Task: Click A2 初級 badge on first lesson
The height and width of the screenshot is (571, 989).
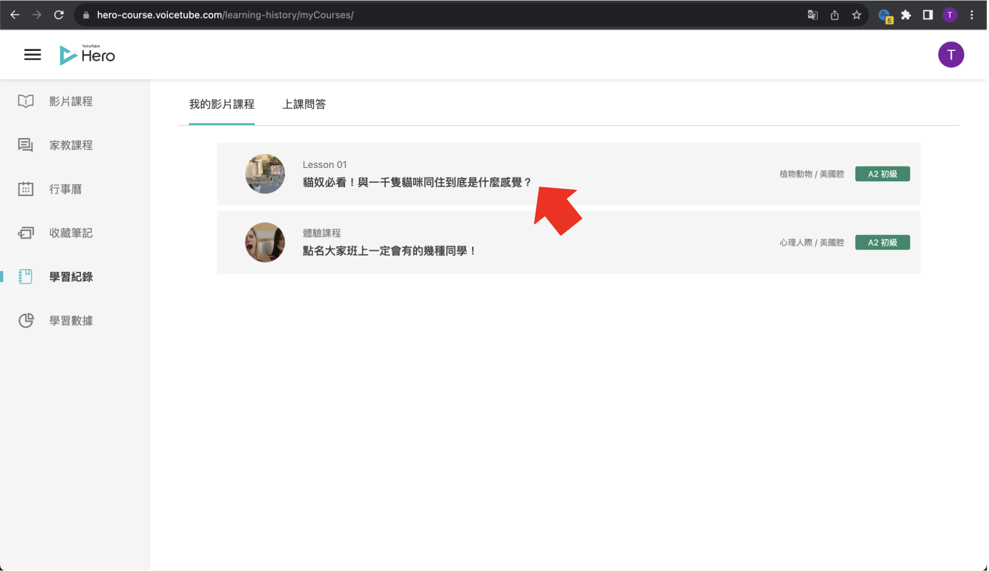Action: click(x=882, y=174)
